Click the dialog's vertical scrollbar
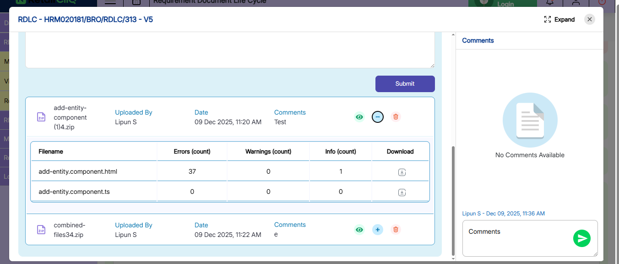 coord(453,202)
